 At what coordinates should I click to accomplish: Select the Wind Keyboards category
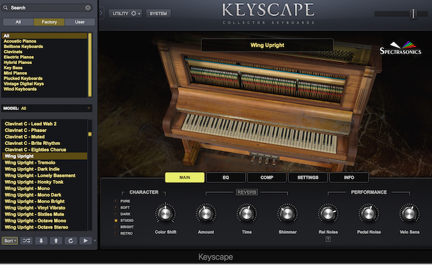pyautogui.click(x=20, y=89)
